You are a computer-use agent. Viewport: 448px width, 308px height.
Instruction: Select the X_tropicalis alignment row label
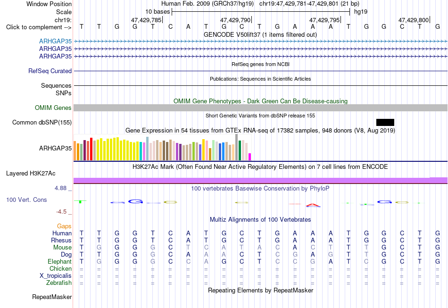pyautogui.click(x=56, y=276)
